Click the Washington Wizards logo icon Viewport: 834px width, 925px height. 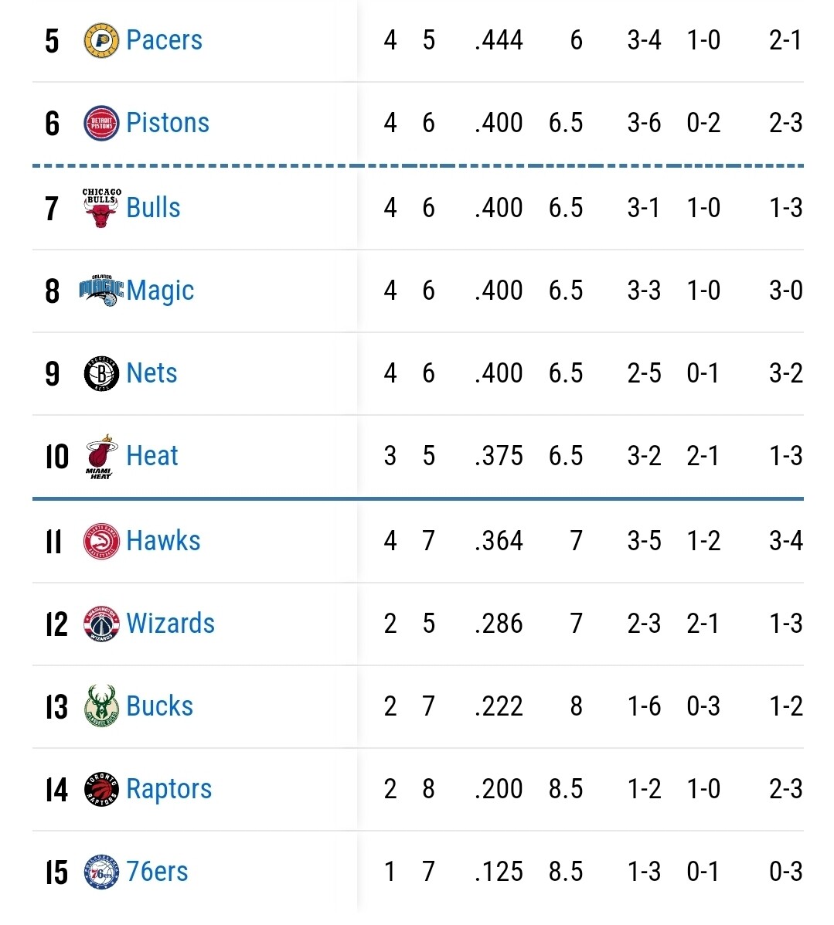pyautogui.click(x=101, y=624)
